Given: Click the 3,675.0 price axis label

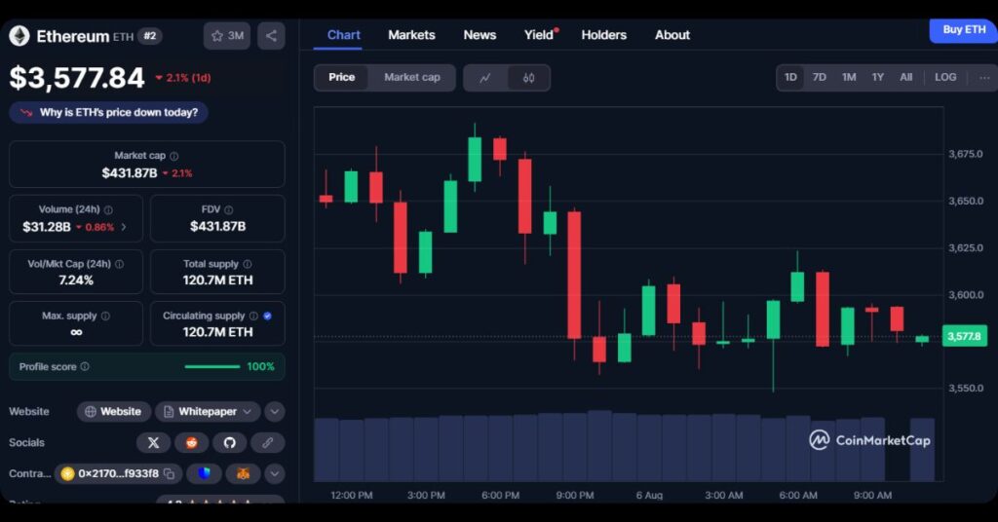Looking at the screenshot, I should (x=966, y=154).
